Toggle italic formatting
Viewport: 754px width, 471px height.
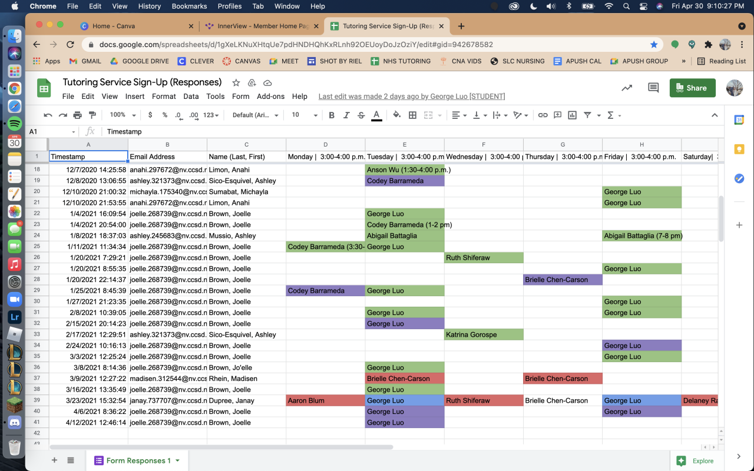click(x=346, y=115)
